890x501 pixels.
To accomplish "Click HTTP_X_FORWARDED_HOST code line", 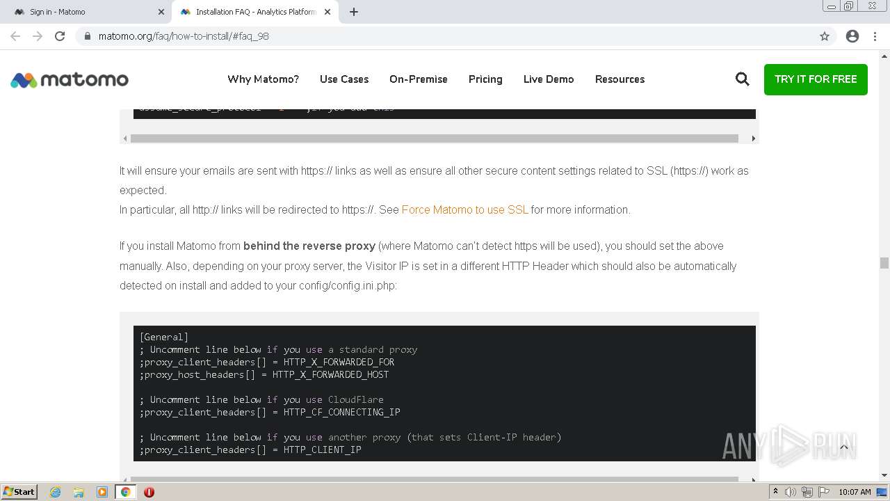I will point(264,374).
